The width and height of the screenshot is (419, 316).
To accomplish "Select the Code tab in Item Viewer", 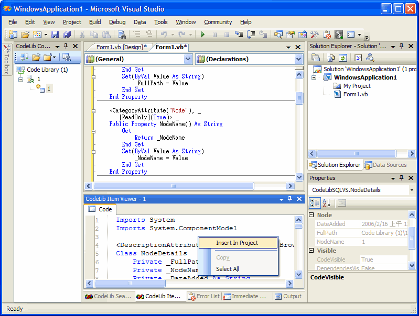I will point(100,209).
